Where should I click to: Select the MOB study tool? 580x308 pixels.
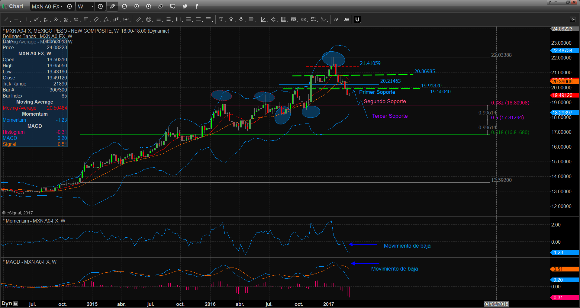tap(293, 20)
